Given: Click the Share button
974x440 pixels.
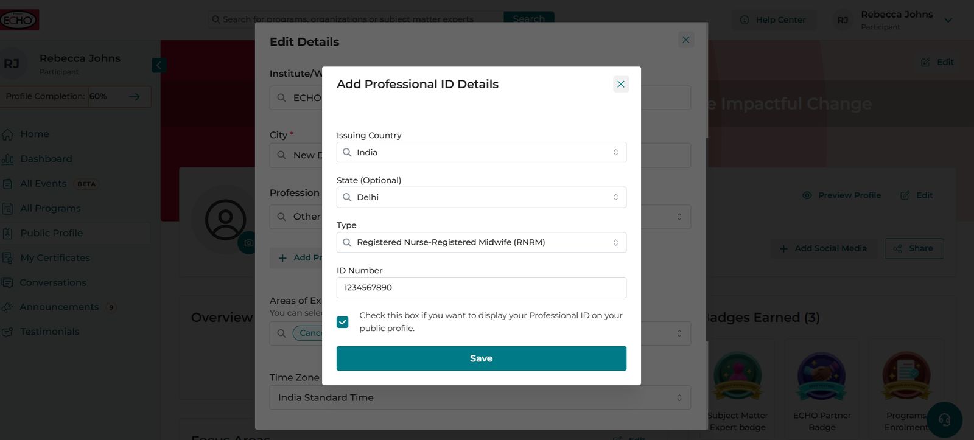Looking at the screenshot, I should pos(914,248).
